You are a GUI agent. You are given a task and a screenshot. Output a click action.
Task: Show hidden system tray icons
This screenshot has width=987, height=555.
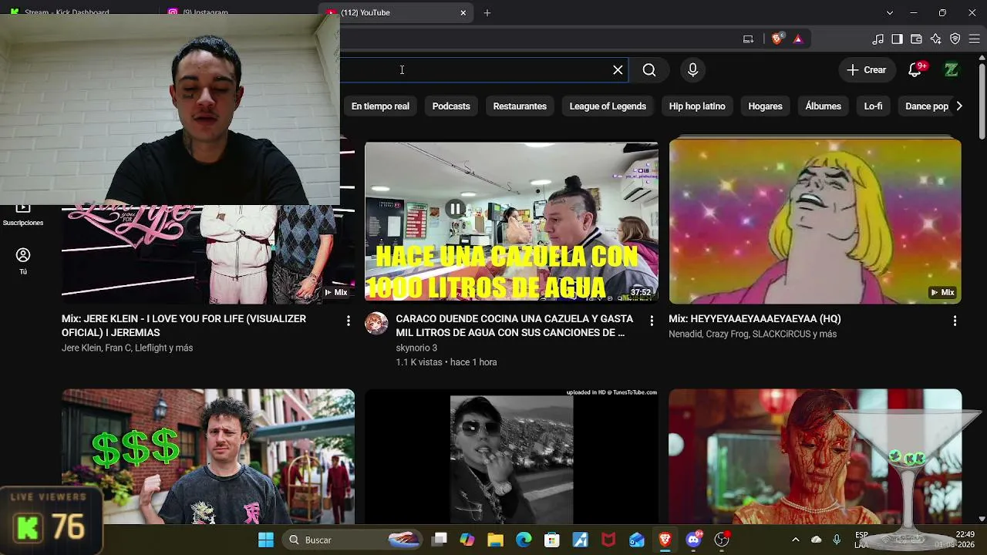(x=796, y=540)
